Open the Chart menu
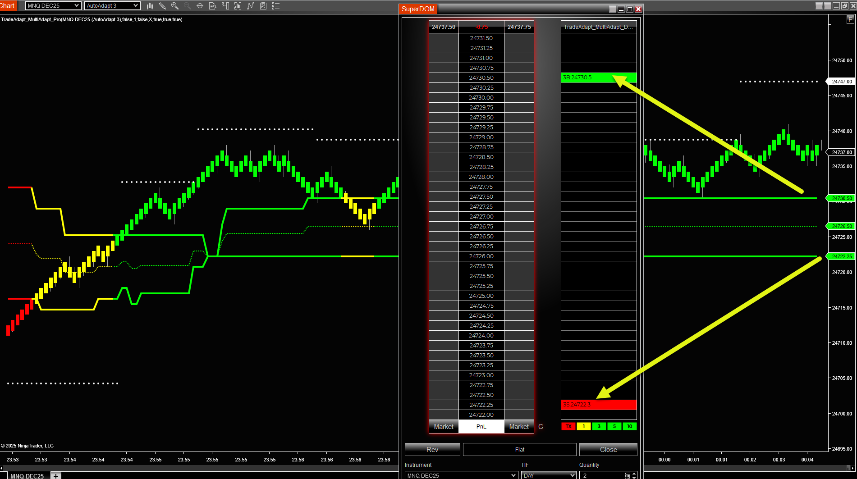 pos(8,6)
